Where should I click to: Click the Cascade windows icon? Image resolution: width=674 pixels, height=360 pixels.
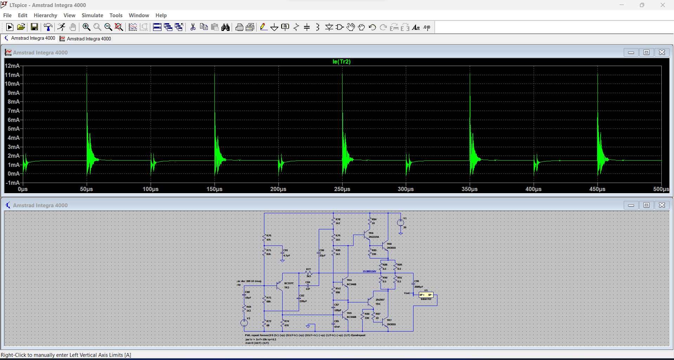(x=168, y=27)
